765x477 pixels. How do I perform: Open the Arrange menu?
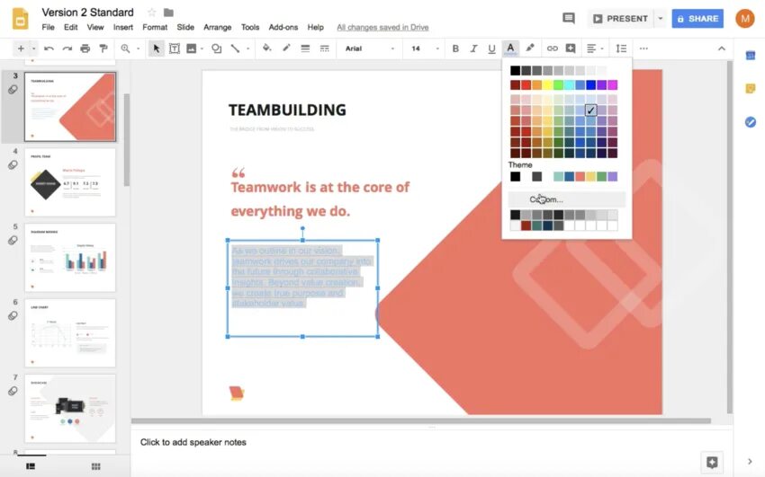(217, 27)
